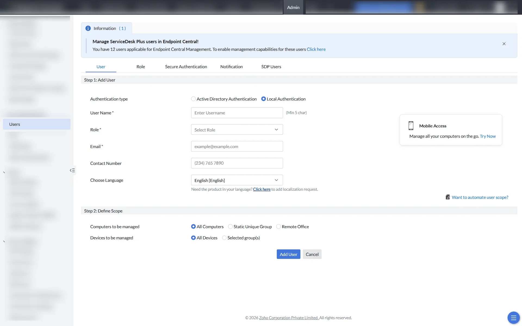This screenshot has height=326, width=522.
Task: Click the Add User button
Action: coord(288,254)
